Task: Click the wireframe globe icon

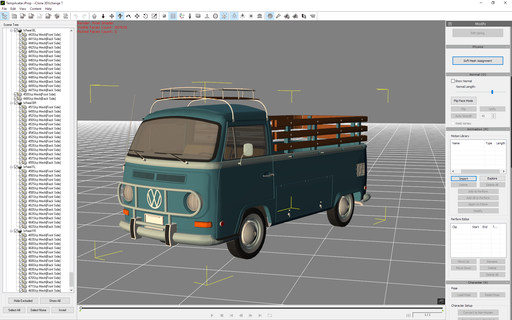Action: click(x=215, y=16)
